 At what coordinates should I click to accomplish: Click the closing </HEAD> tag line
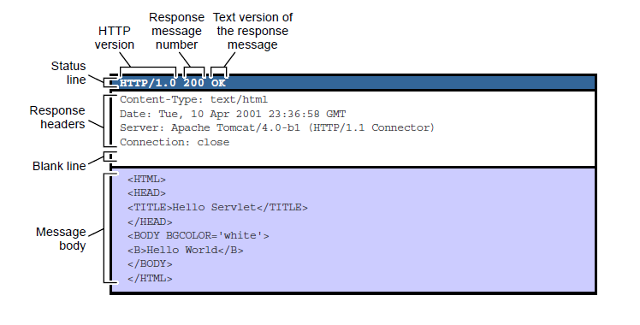tap(150, 222)
